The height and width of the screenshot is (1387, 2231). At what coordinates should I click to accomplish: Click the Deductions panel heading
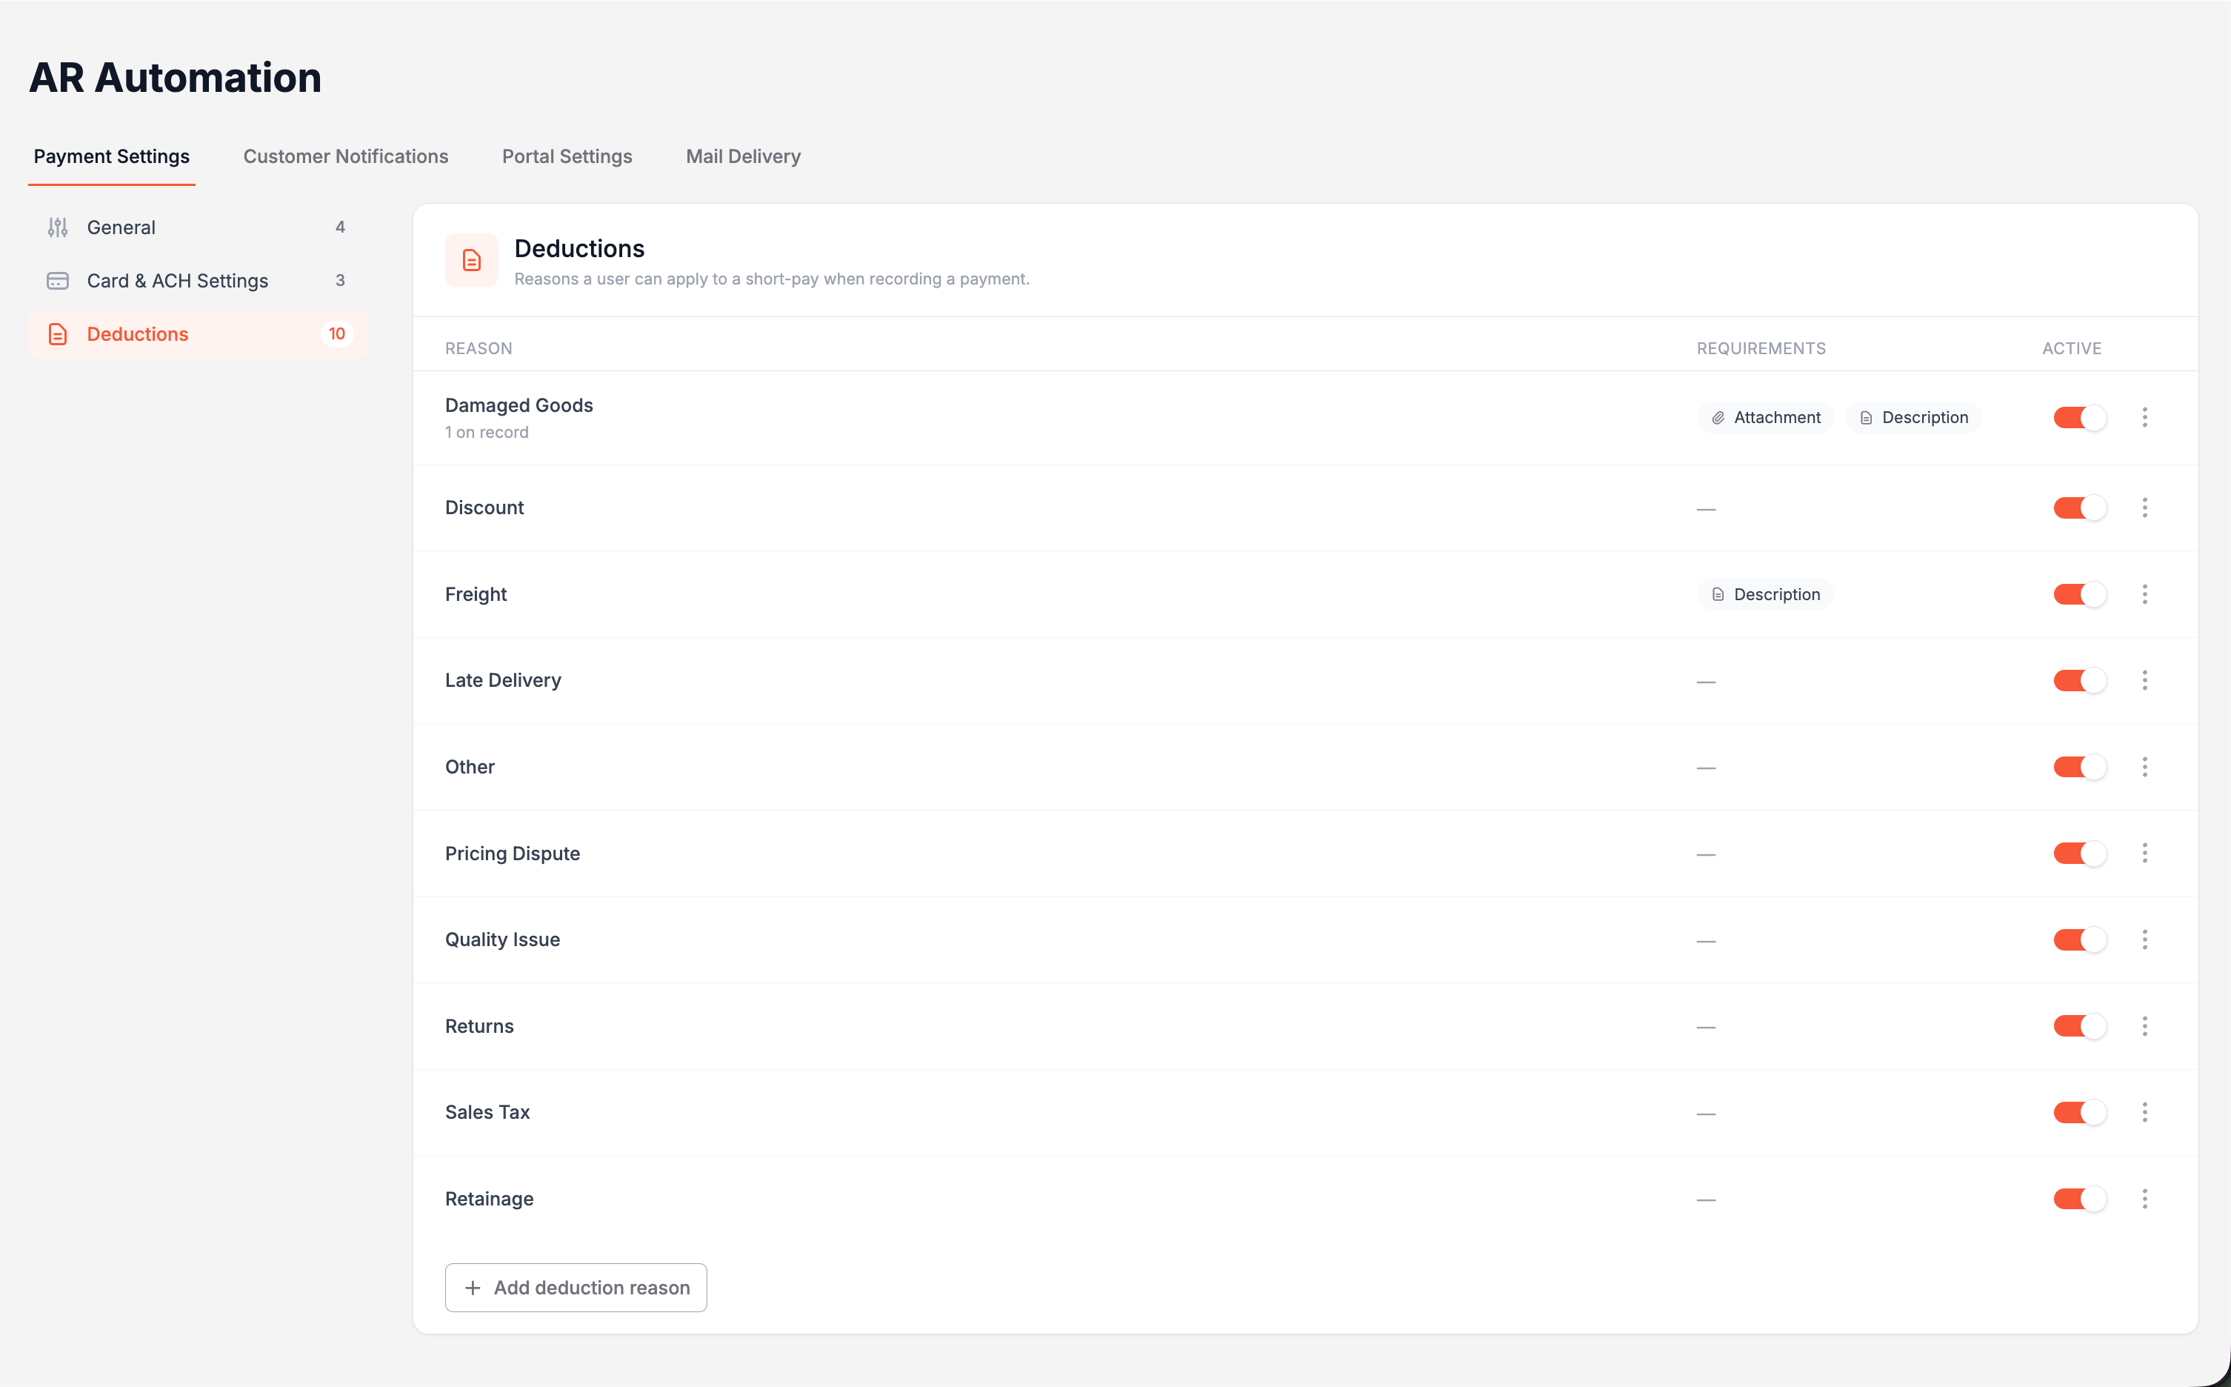coord(579,249)
